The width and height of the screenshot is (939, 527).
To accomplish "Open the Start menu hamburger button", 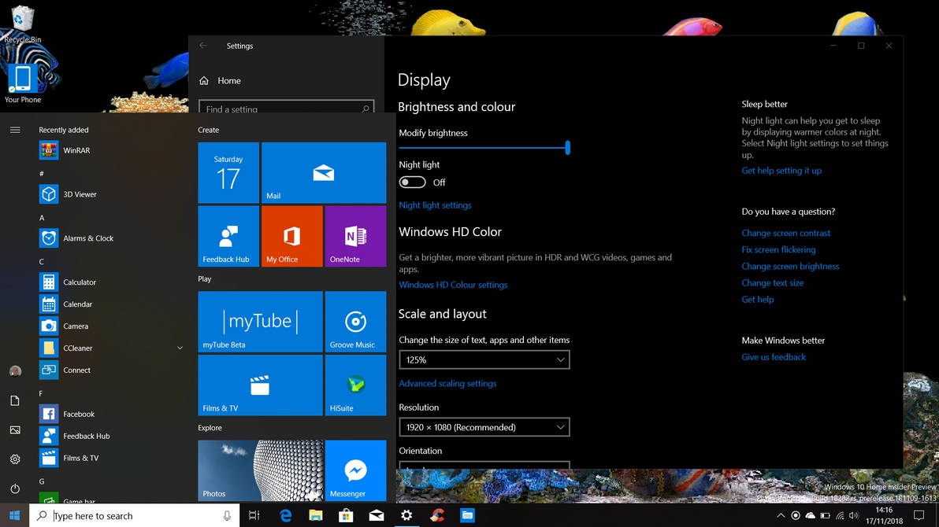I will coord(14,130).
